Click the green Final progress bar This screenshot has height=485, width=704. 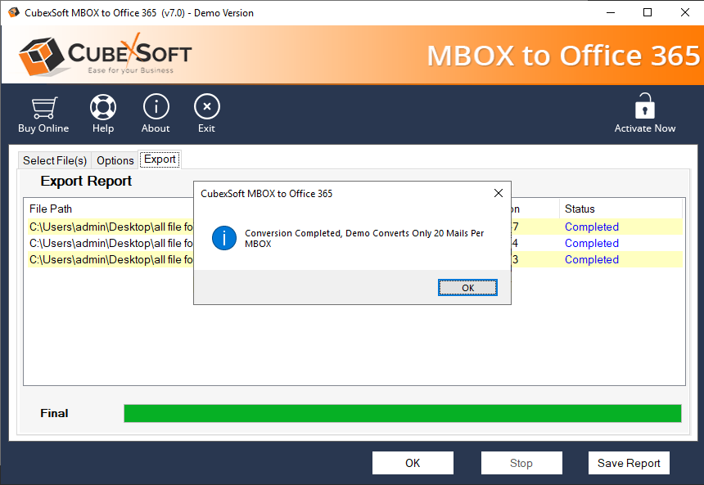[402, 413]
